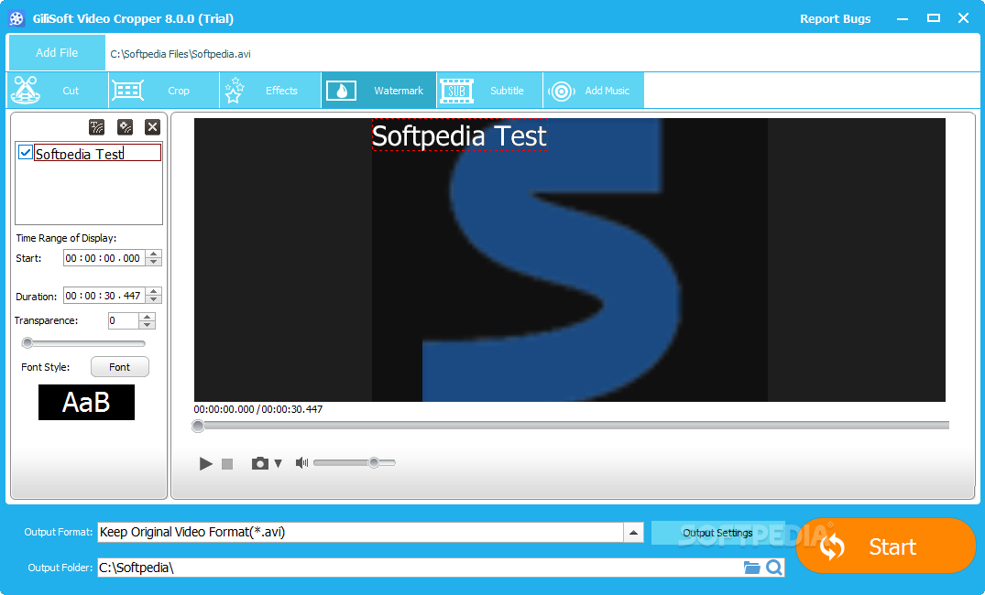Click the scissors Cut icon
Viewport: 985px width, 595px height.
pos(26,91)
